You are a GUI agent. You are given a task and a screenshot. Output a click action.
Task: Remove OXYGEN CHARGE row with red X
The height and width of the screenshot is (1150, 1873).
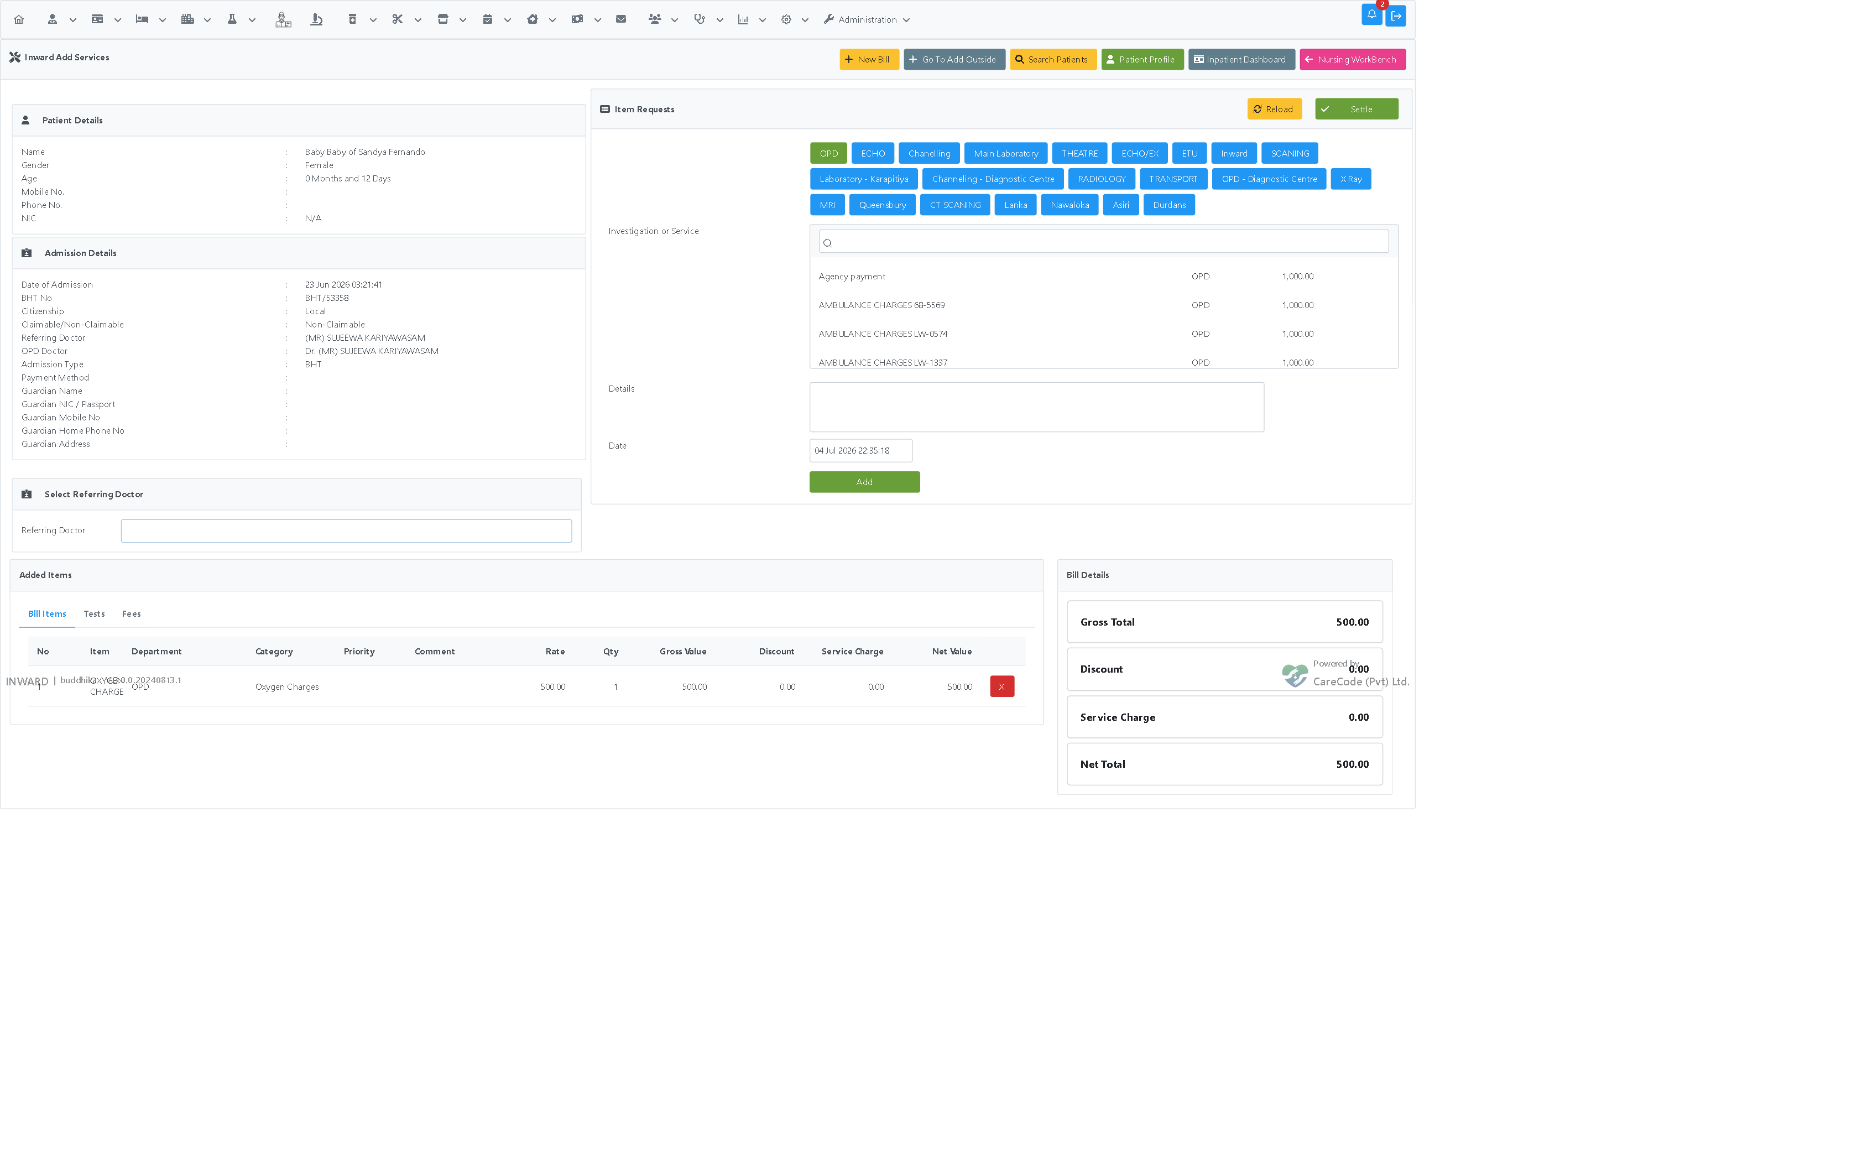pos(1002,687)
